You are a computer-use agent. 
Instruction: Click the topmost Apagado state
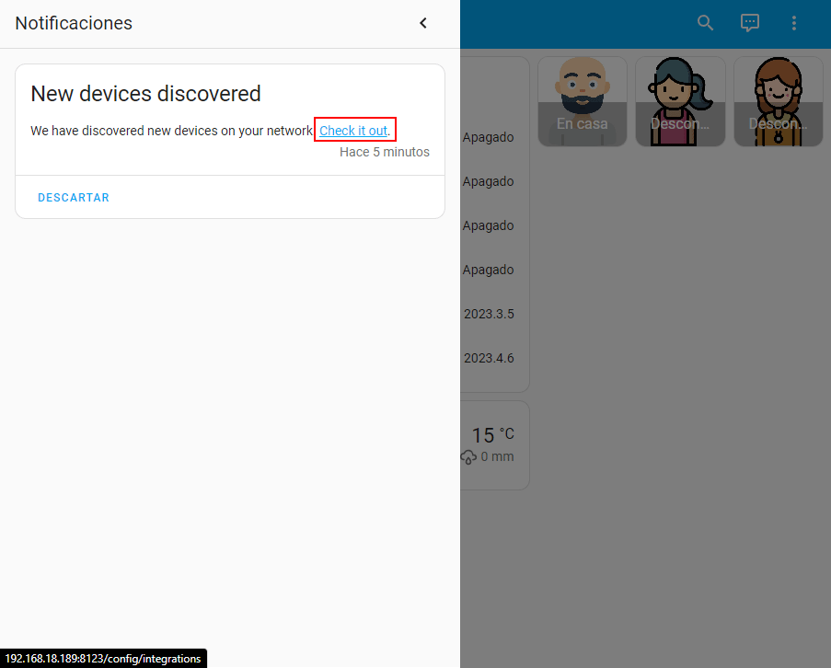pyautogui.click(x=488, y=137)
